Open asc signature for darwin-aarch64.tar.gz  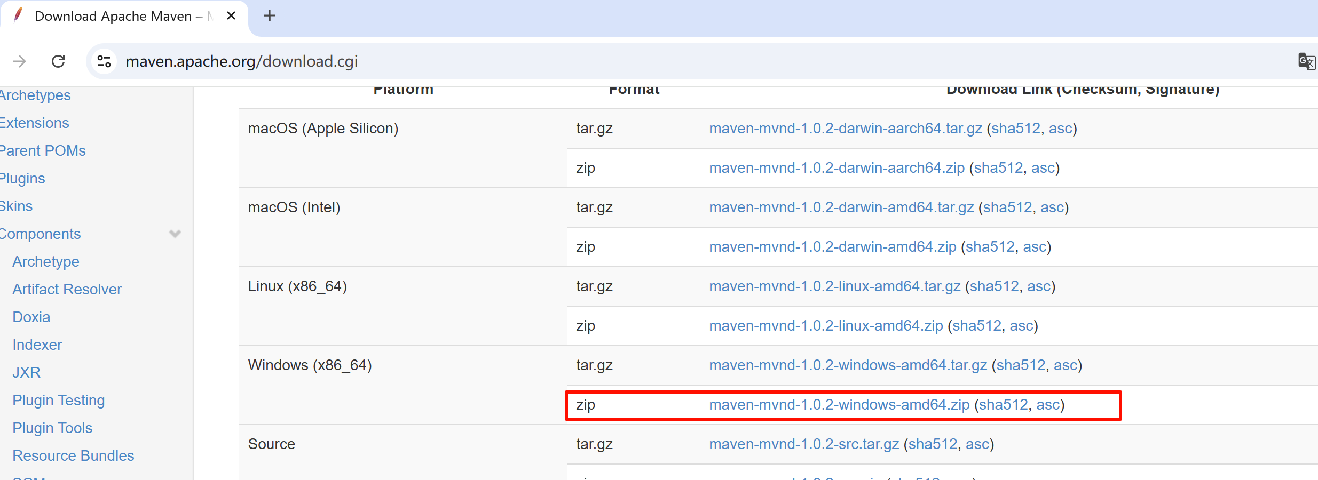[1061, 129]
